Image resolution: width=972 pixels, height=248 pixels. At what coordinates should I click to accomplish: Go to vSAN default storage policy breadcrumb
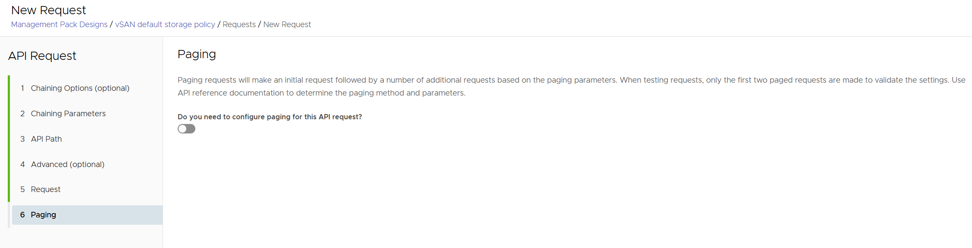click(x=165, y=25)
